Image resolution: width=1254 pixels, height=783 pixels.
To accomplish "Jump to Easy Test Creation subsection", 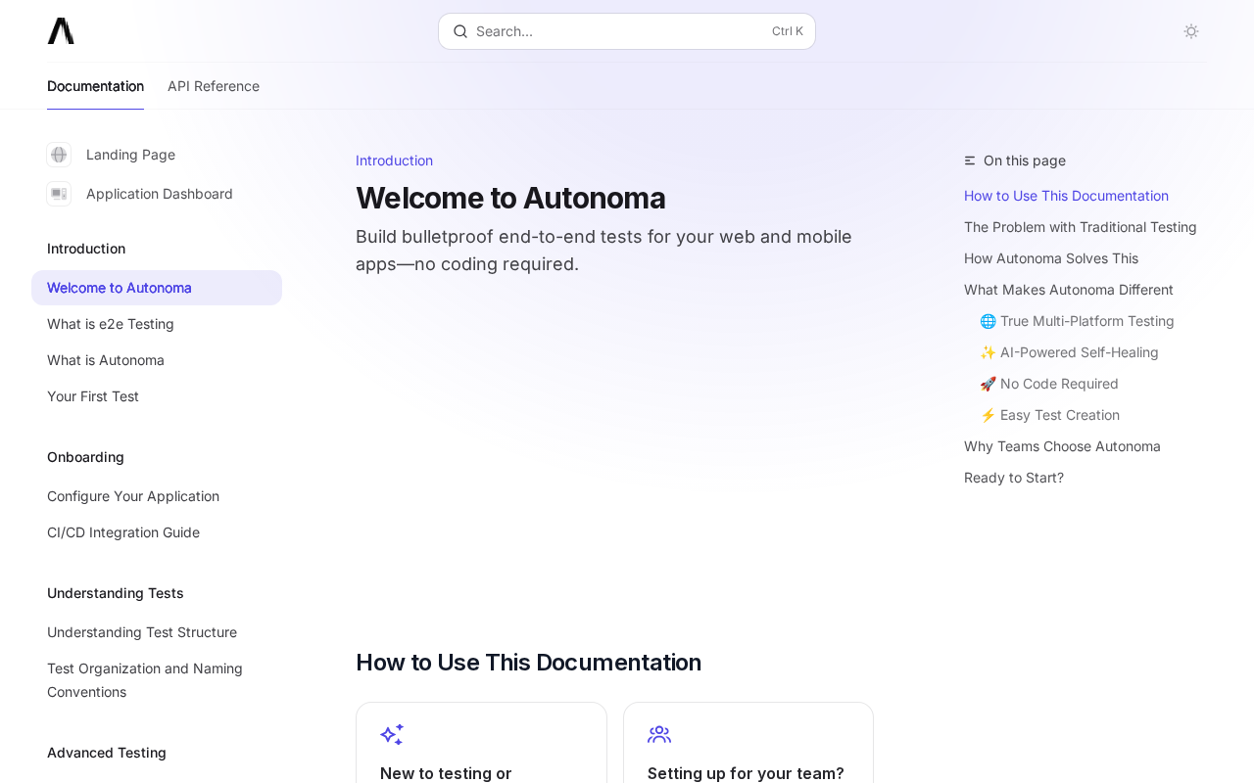I will click(1049, 415).
